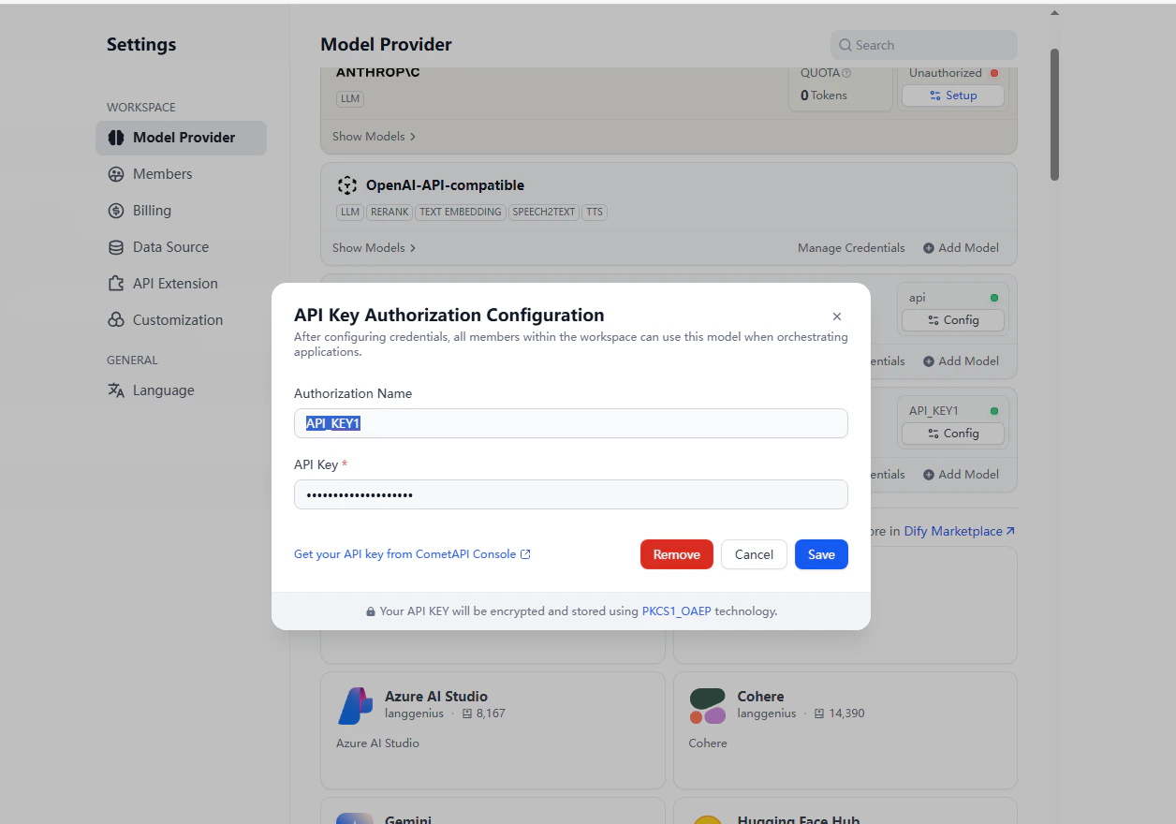Click the API Extension icon
Screen dimensions: 1176x824
point(114,283)
